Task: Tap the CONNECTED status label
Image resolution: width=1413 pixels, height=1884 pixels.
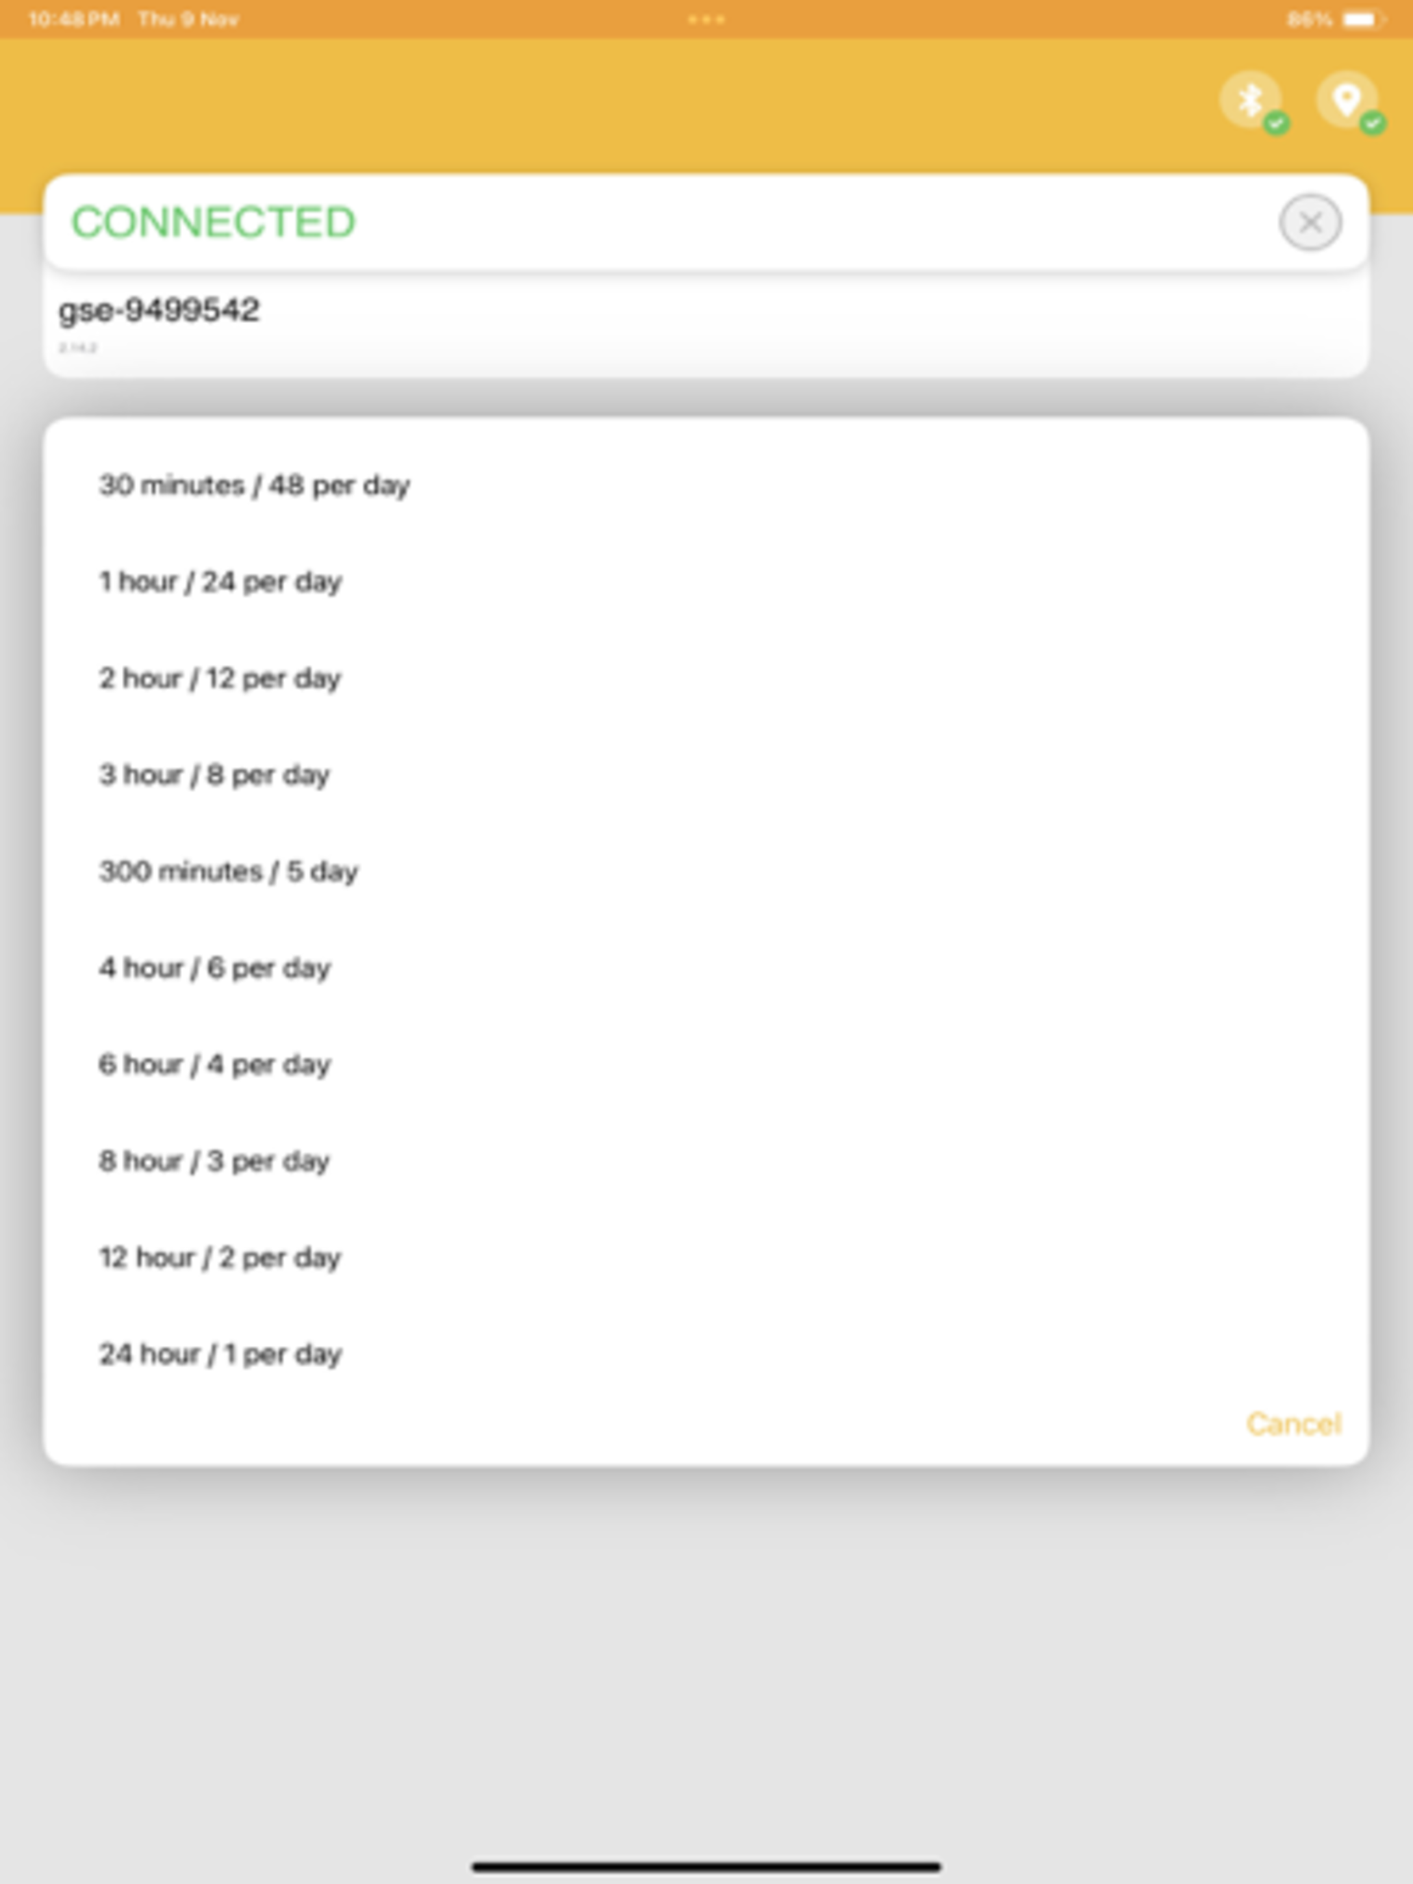Action: click(213, 222)
